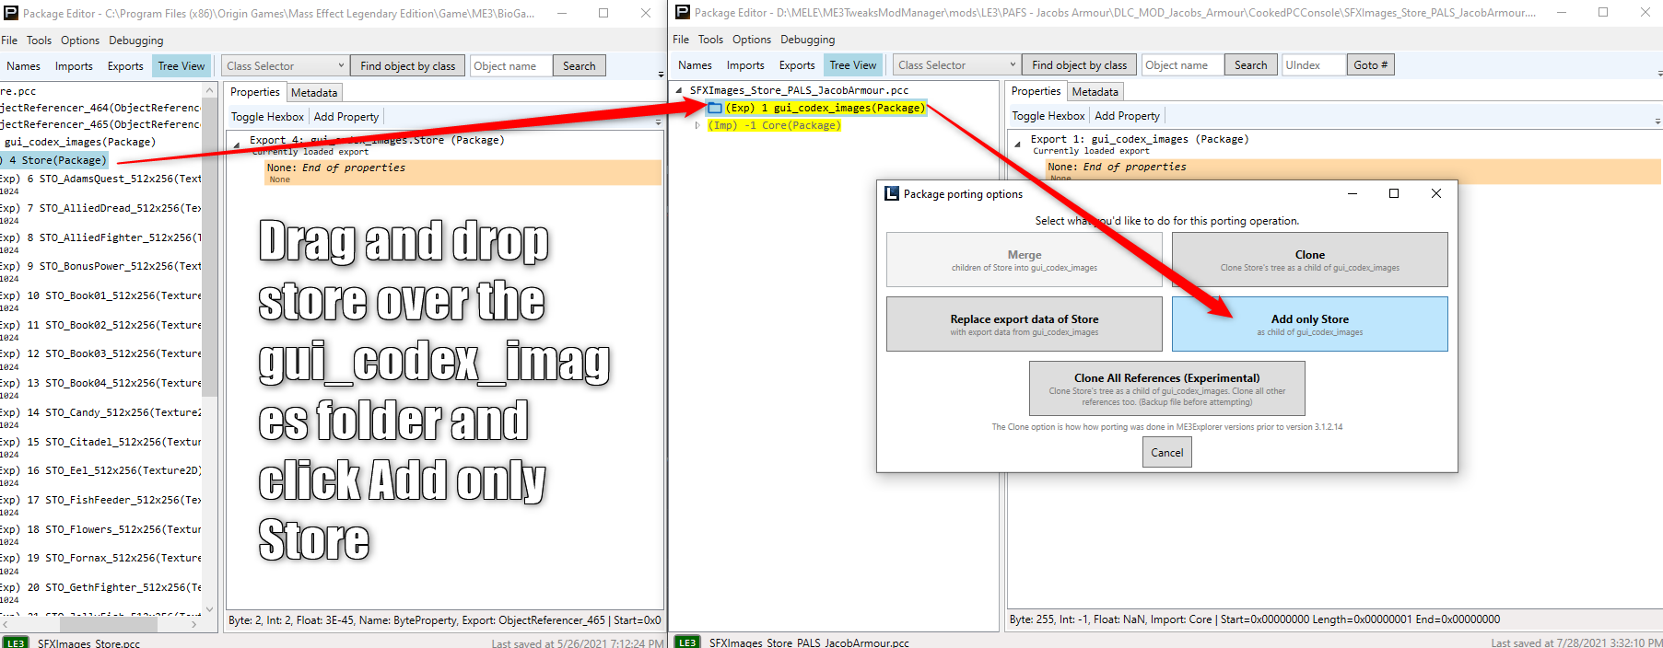1663x648 pixels.
Task: Select STO_GethFighter_512x256 texture entry
Action: tap(101, 587)
